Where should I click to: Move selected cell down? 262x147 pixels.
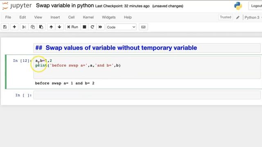tap(59, 27)
